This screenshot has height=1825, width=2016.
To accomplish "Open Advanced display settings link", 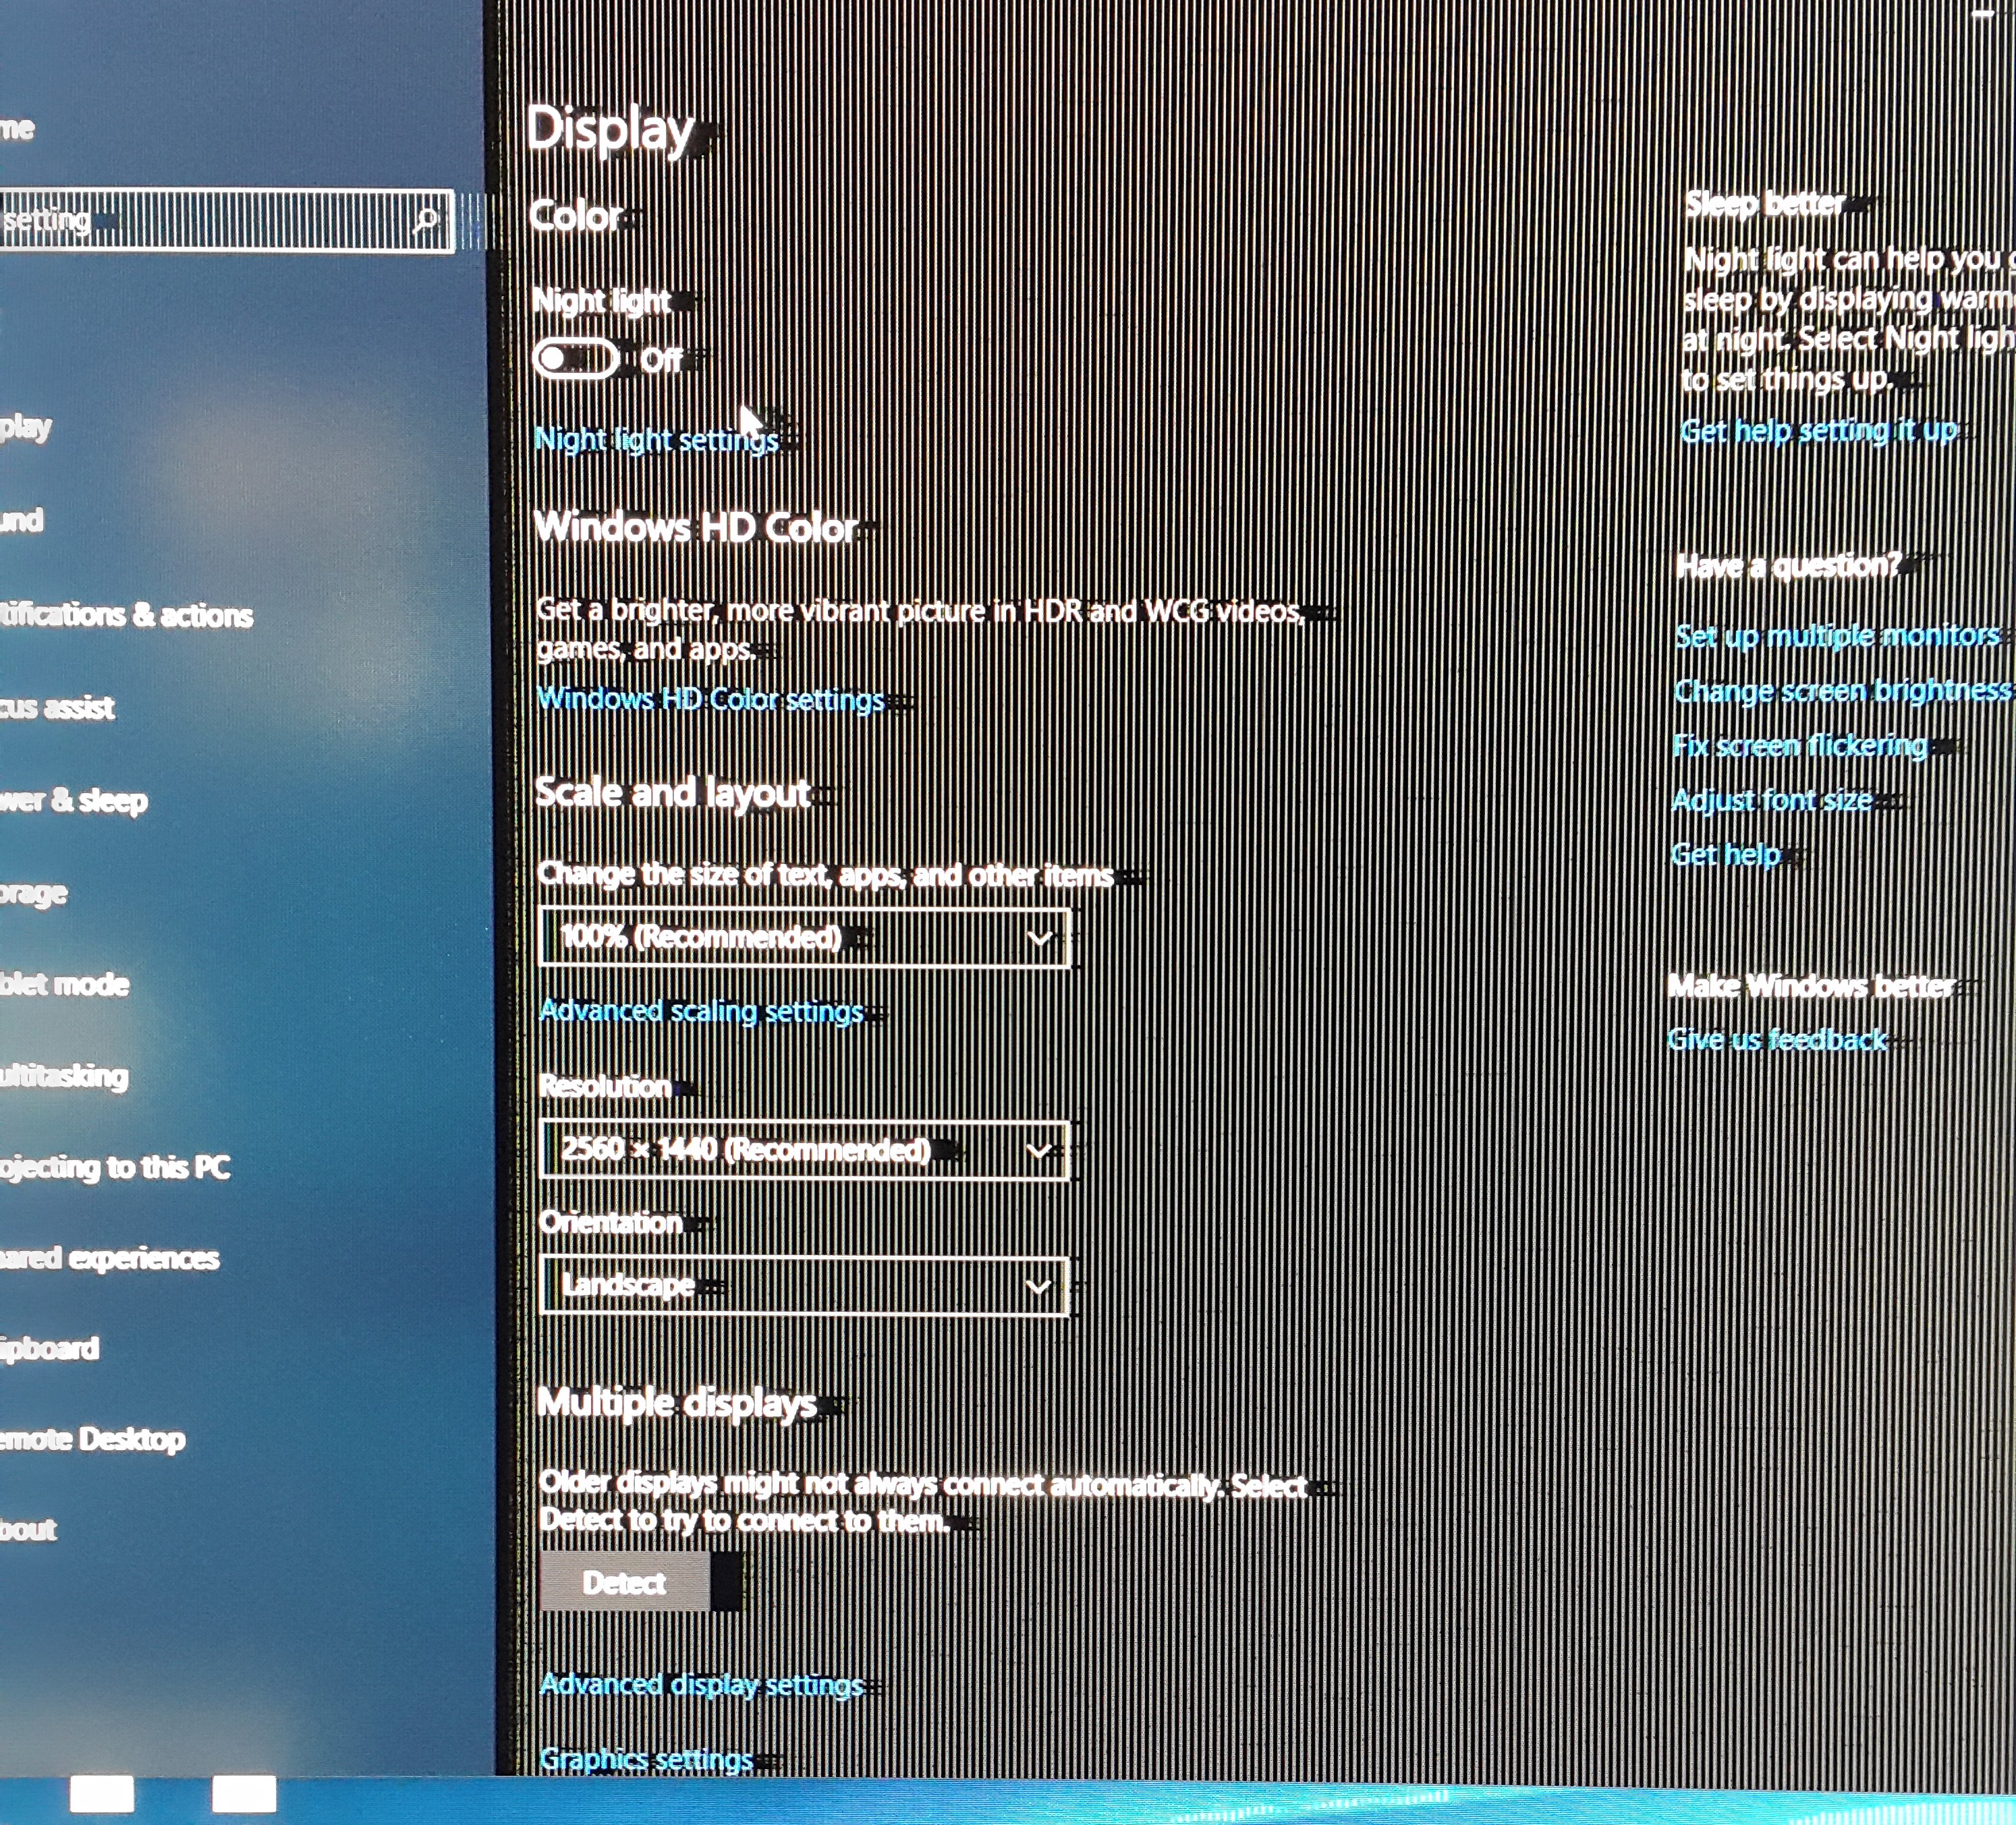I will [x=701, y=1685].
